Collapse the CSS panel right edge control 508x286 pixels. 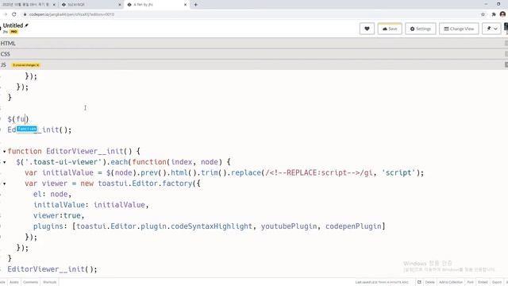click(506, 54)
